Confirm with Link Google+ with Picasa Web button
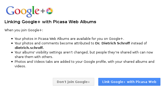Screen dimensions: 166x91 pos(129,82)
